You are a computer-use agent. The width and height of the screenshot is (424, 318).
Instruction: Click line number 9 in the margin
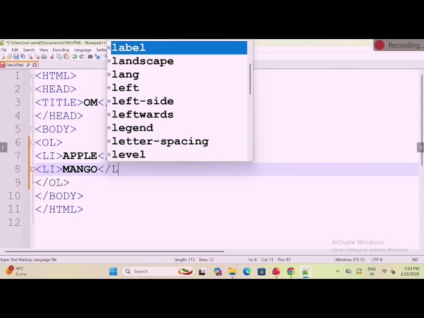click(18, 183)
